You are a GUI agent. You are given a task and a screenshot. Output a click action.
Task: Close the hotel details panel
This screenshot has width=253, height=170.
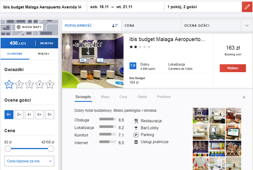pos(244,97)
